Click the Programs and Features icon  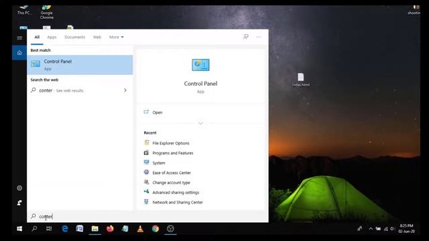(x=147, y=153)
